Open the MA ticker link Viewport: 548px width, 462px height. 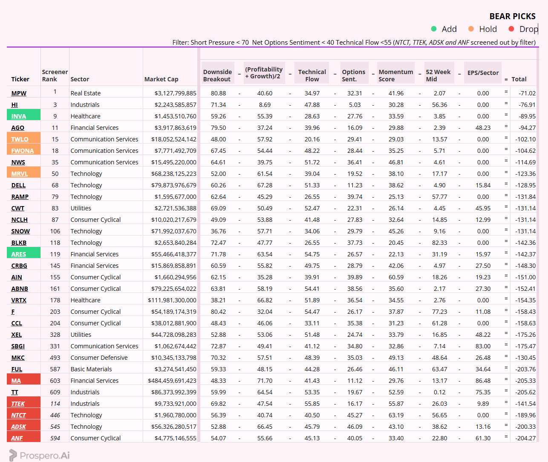pos(16,381)
